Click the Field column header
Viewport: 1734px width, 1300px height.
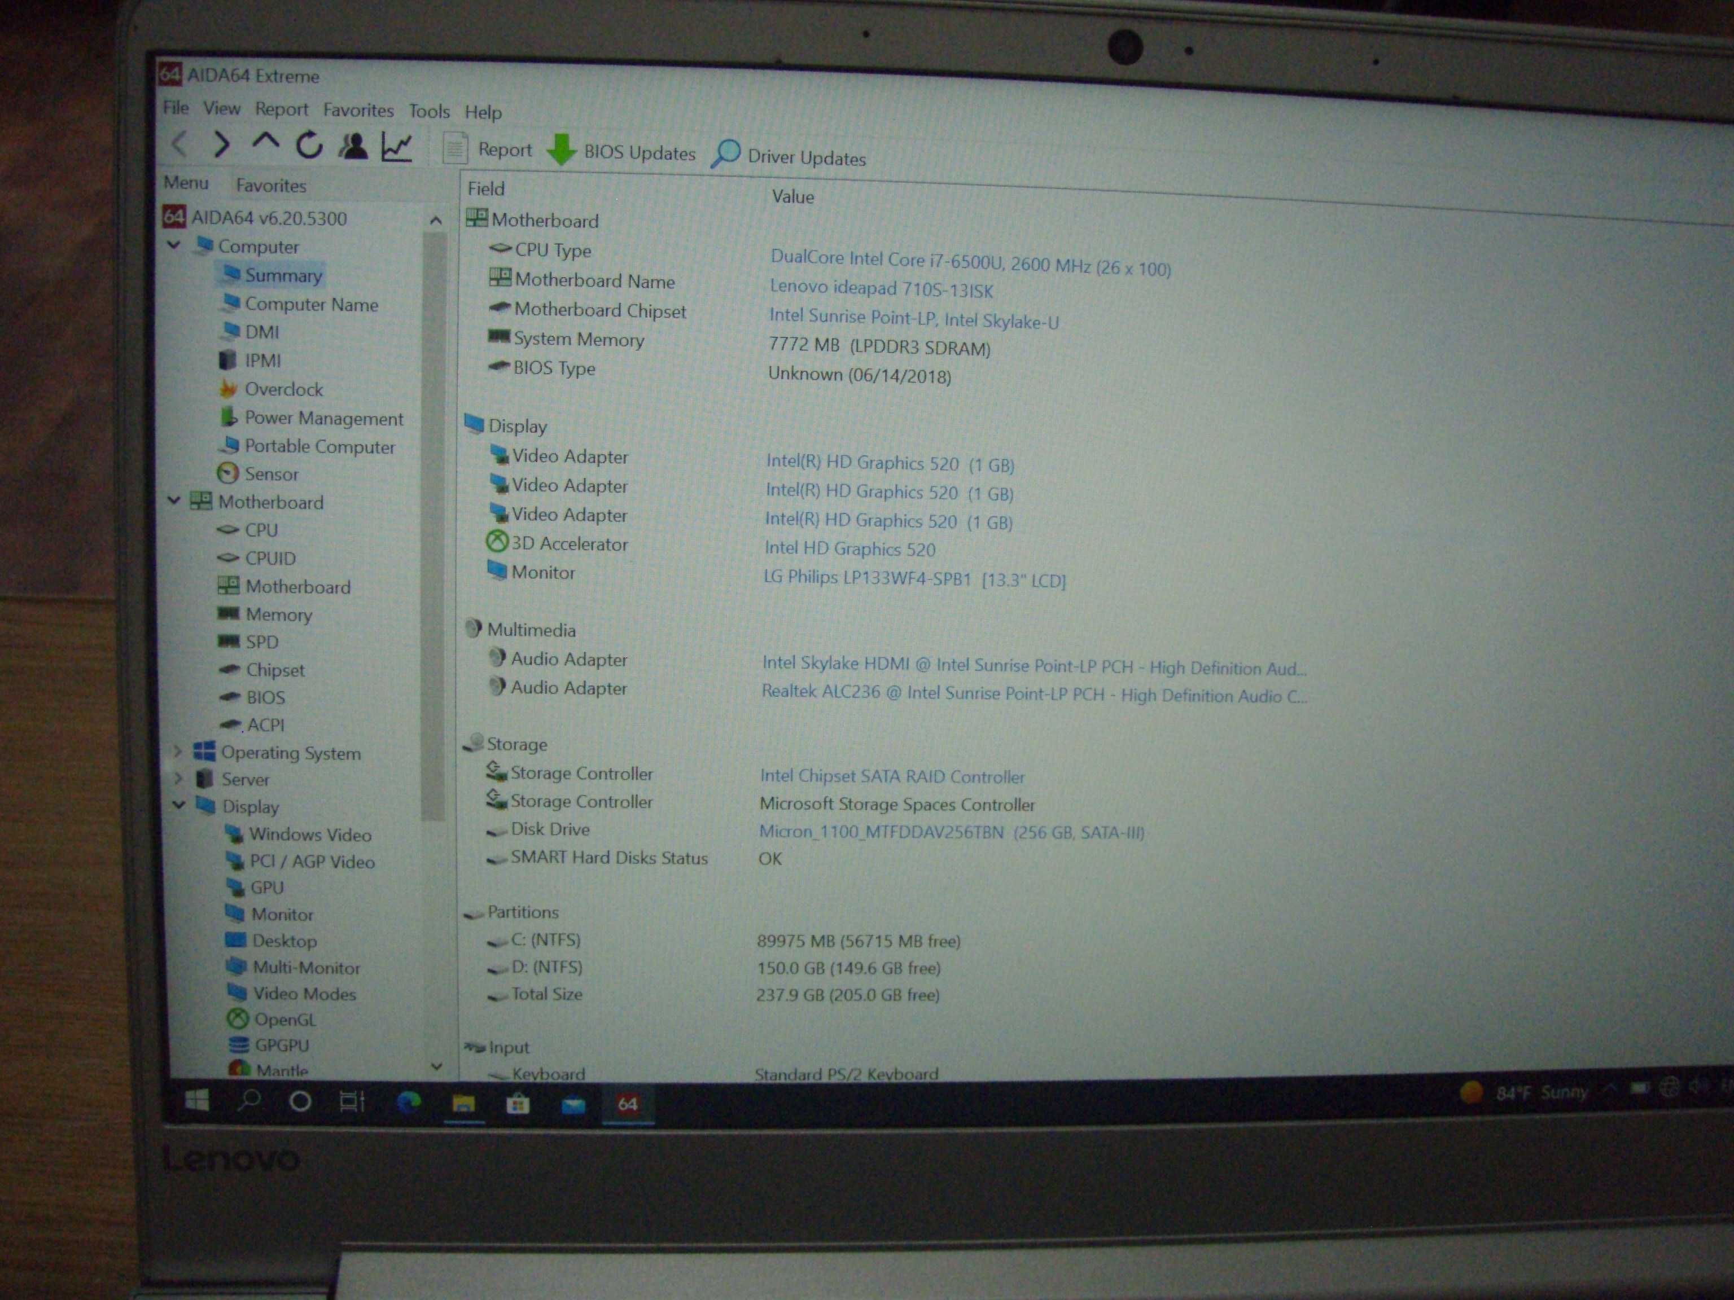point(486,188)
